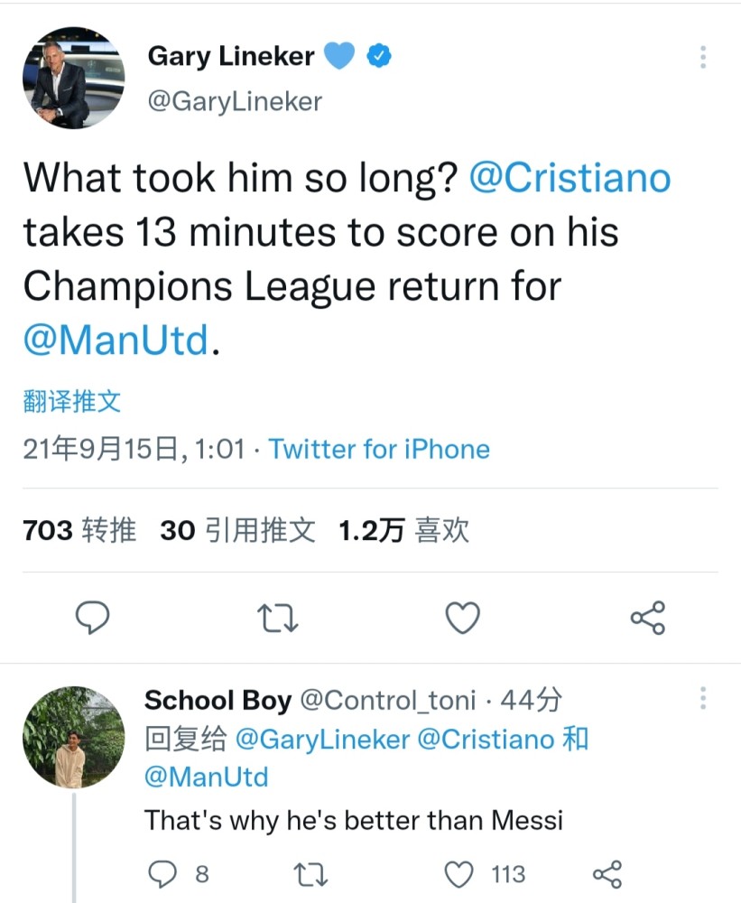Image resolution: width=741 pixels, height=903 pixels.
Task: View the 30 引用推文 quote tweets
Action: pos(237,530)
